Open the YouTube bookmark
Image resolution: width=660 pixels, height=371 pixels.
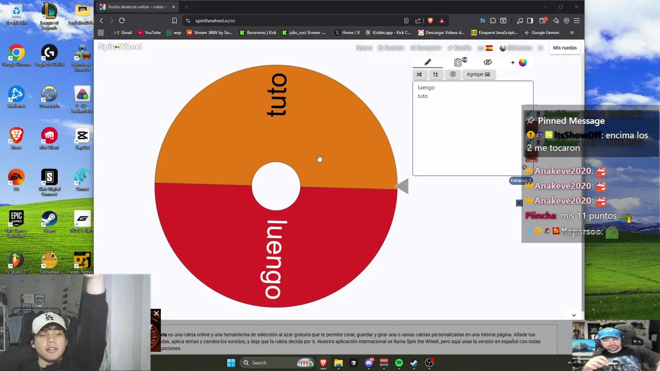tap(149, 32)
